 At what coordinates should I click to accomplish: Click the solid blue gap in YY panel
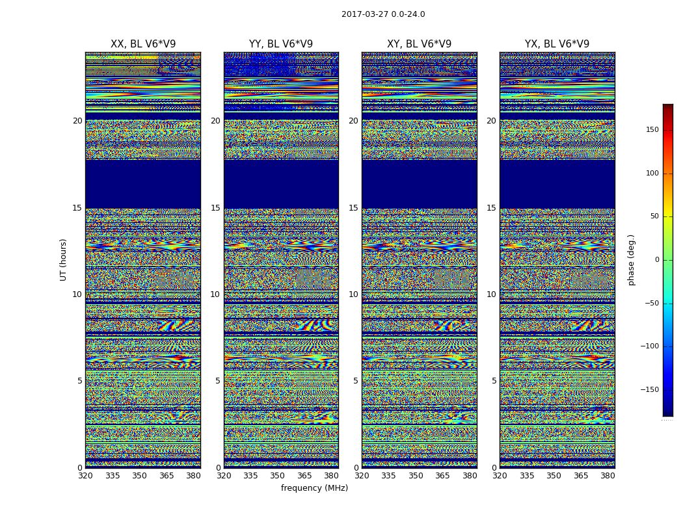(x=281, y=184)
